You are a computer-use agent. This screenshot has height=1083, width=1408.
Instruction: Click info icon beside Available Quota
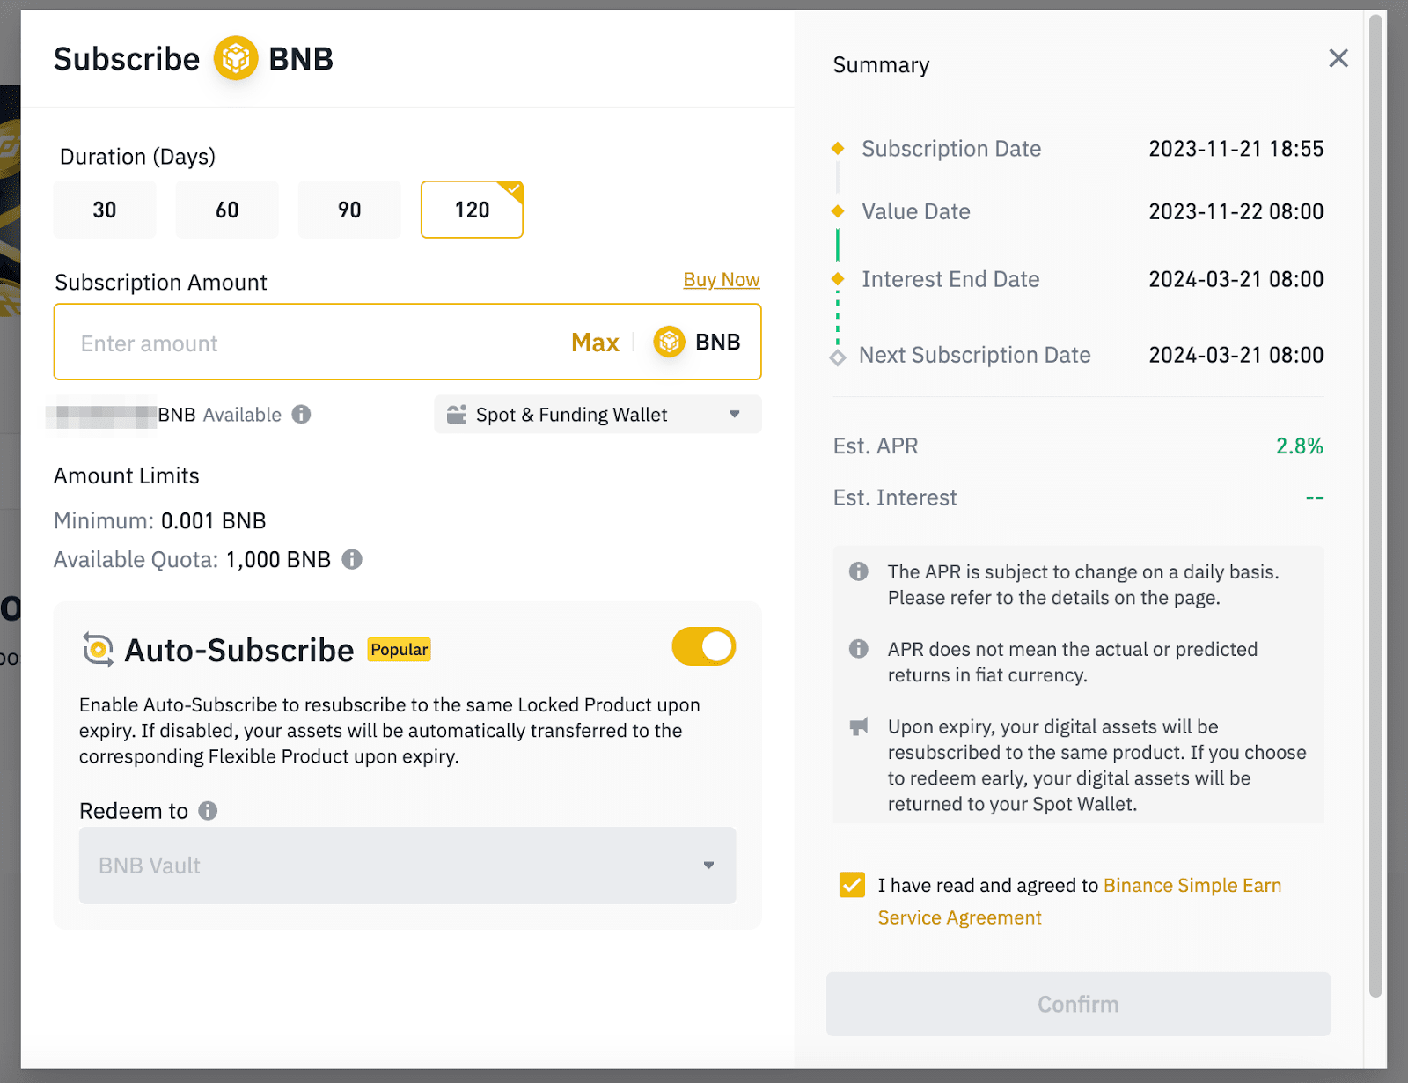pyautogui.click(x=352, y=559)
